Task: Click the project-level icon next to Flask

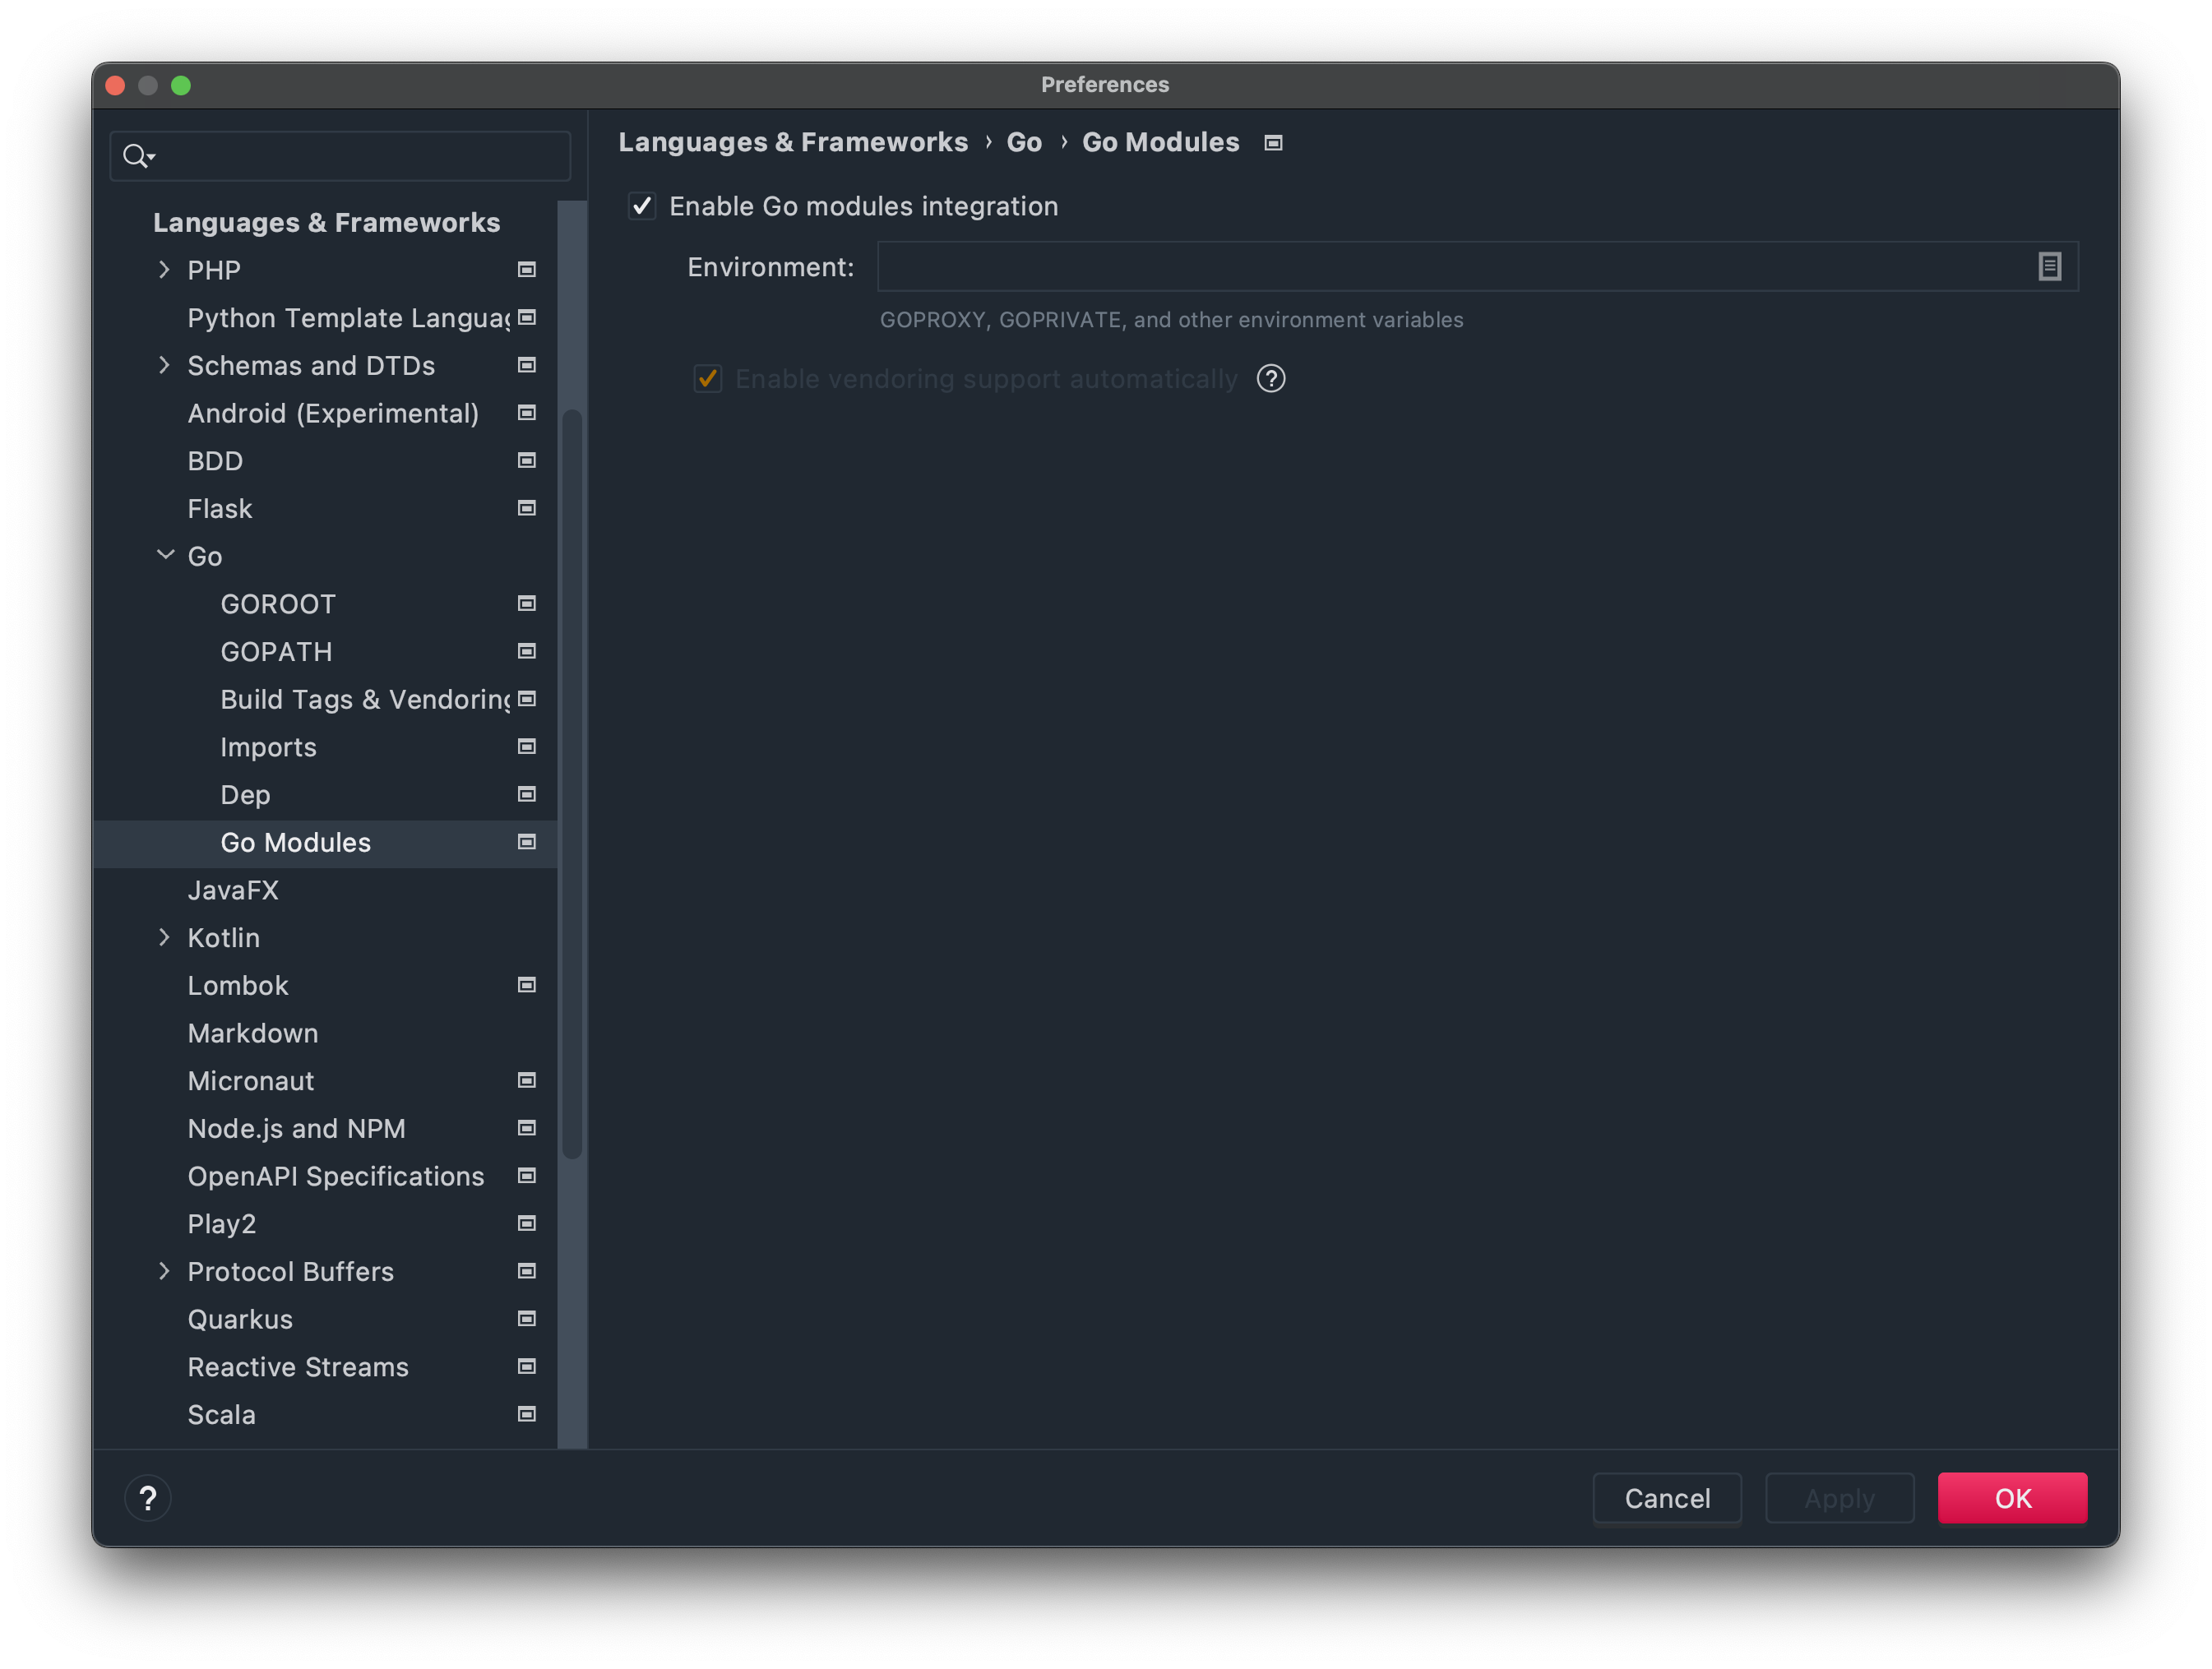Action: click(526, 509)
